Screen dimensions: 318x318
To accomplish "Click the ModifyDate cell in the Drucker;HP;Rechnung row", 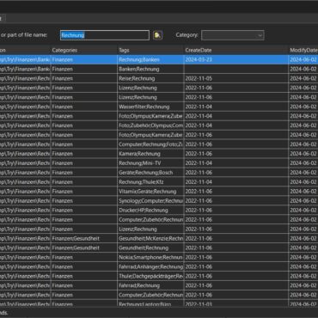I will pyautogui.click(x=303, y=211).
